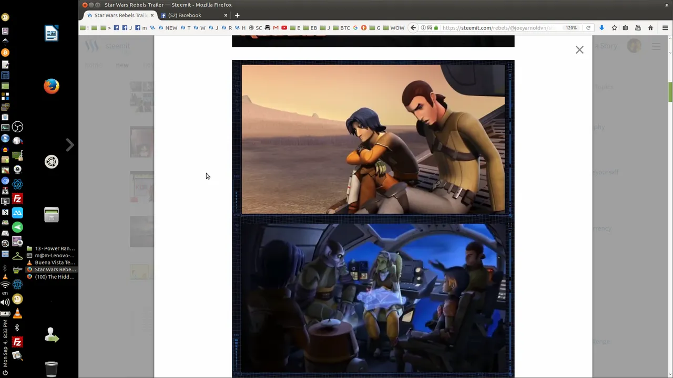The width and height of the screenshot is (673, 378).
Task: Click the YouTube toolbar button
Action: click(638, 28)
